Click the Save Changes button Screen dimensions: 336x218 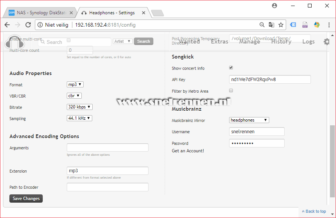click(26, 198)
